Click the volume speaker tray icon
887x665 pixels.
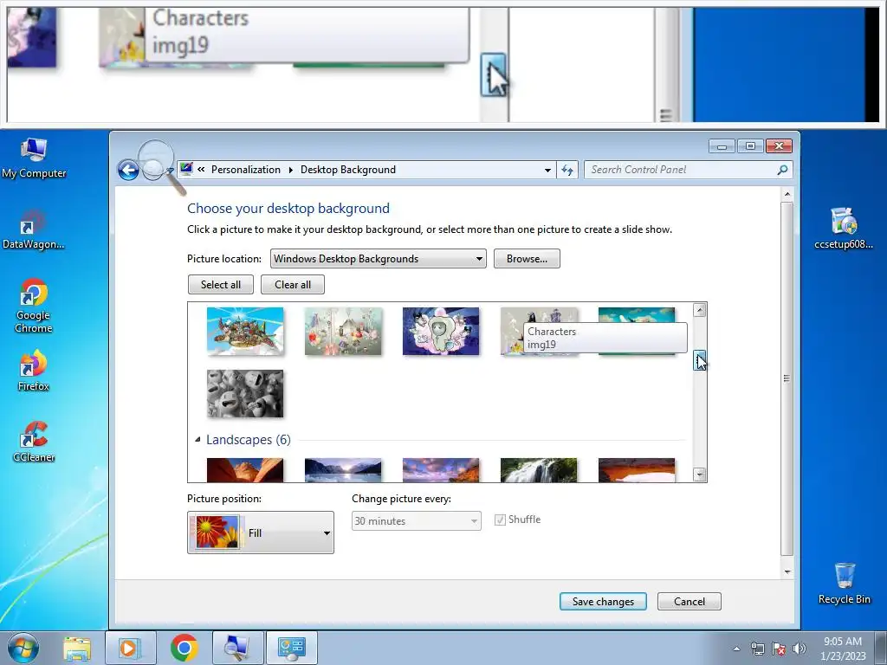tap(799, 649)
